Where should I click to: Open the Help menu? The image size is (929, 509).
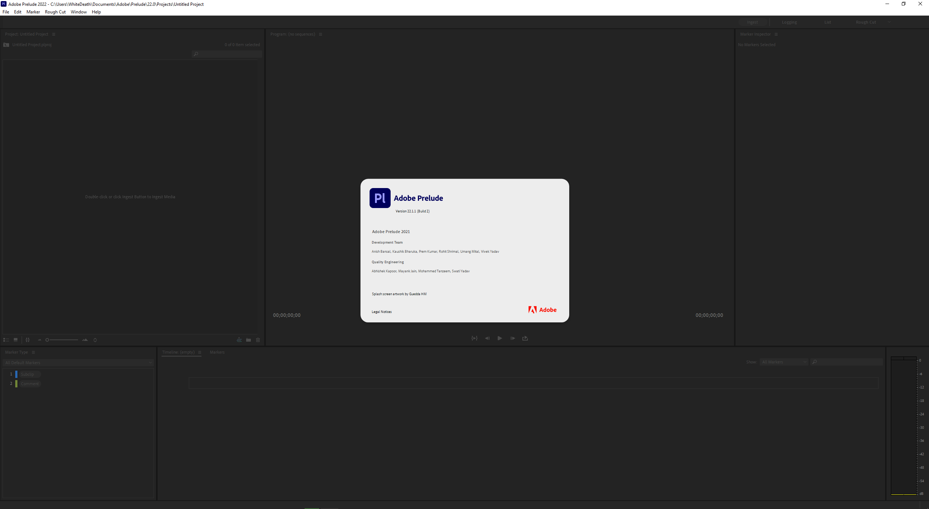click(96, 12)
